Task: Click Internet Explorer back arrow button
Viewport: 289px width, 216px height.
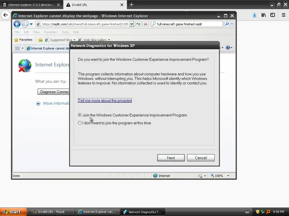Action: point(17,24)
